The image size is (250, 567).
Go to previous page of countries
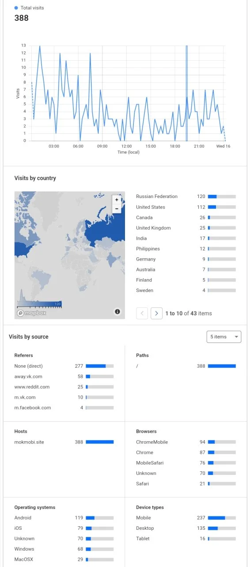[x=142, y=313]
